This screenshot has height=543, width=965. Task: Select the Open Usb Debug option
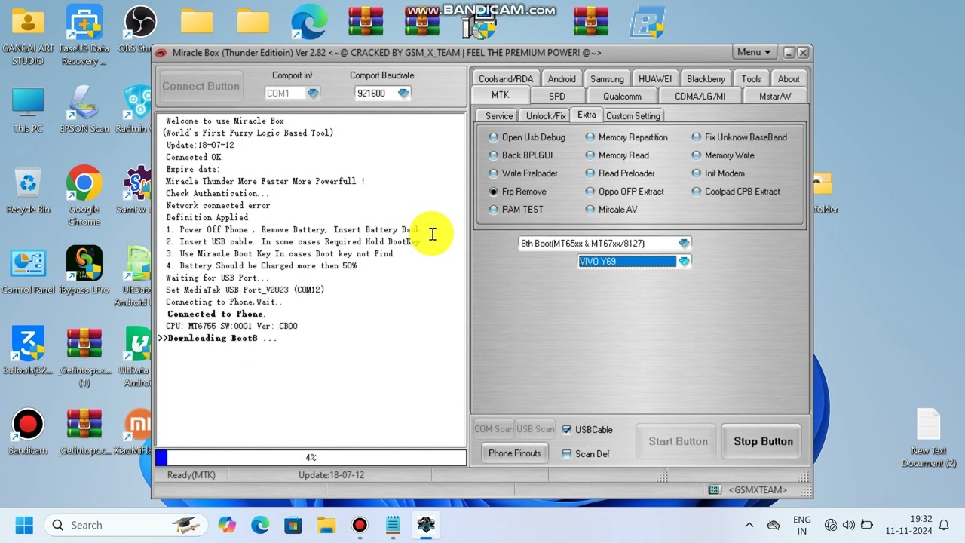(x=527, y=137)
